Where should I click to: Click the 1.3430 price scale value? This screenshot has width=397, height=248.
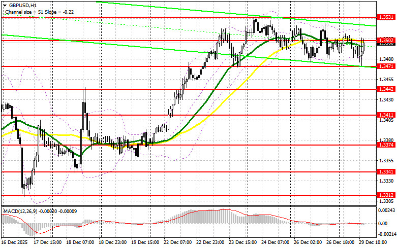386,100
